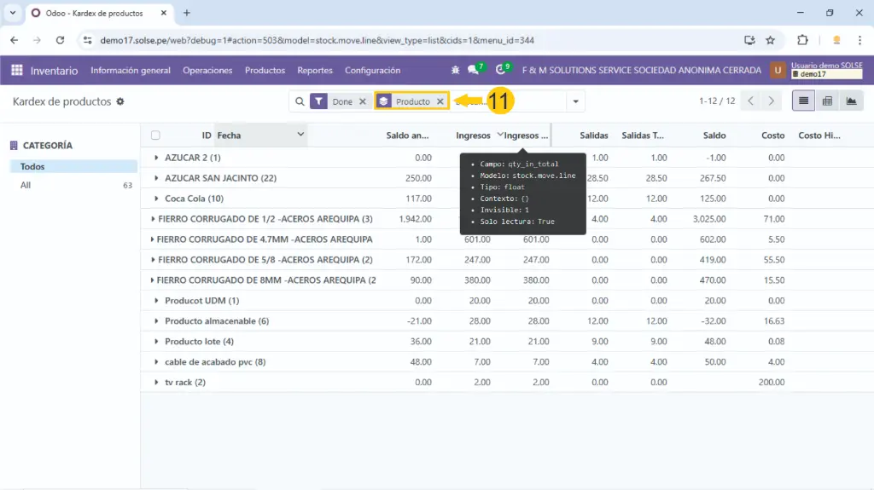874x490 pixels.
Task: Click the debug bug icon
Action: tap(456, 71)
